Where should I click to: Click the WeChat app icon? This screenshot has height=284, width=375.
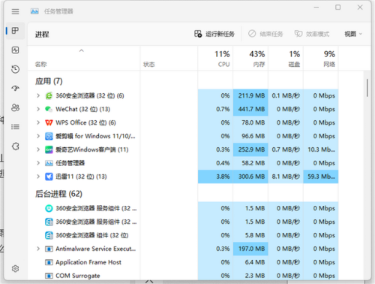point(49,109)
